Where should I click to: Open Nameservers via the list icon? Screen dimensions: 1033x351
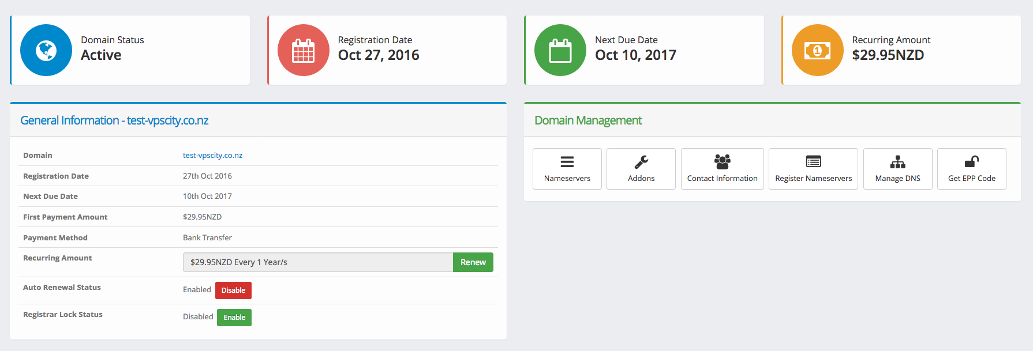[x=567, y=162]
